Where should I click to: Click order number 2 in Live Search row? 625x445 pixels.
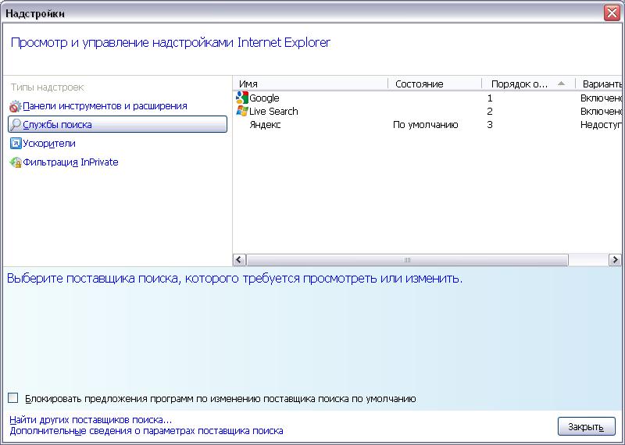coord(490,111)
